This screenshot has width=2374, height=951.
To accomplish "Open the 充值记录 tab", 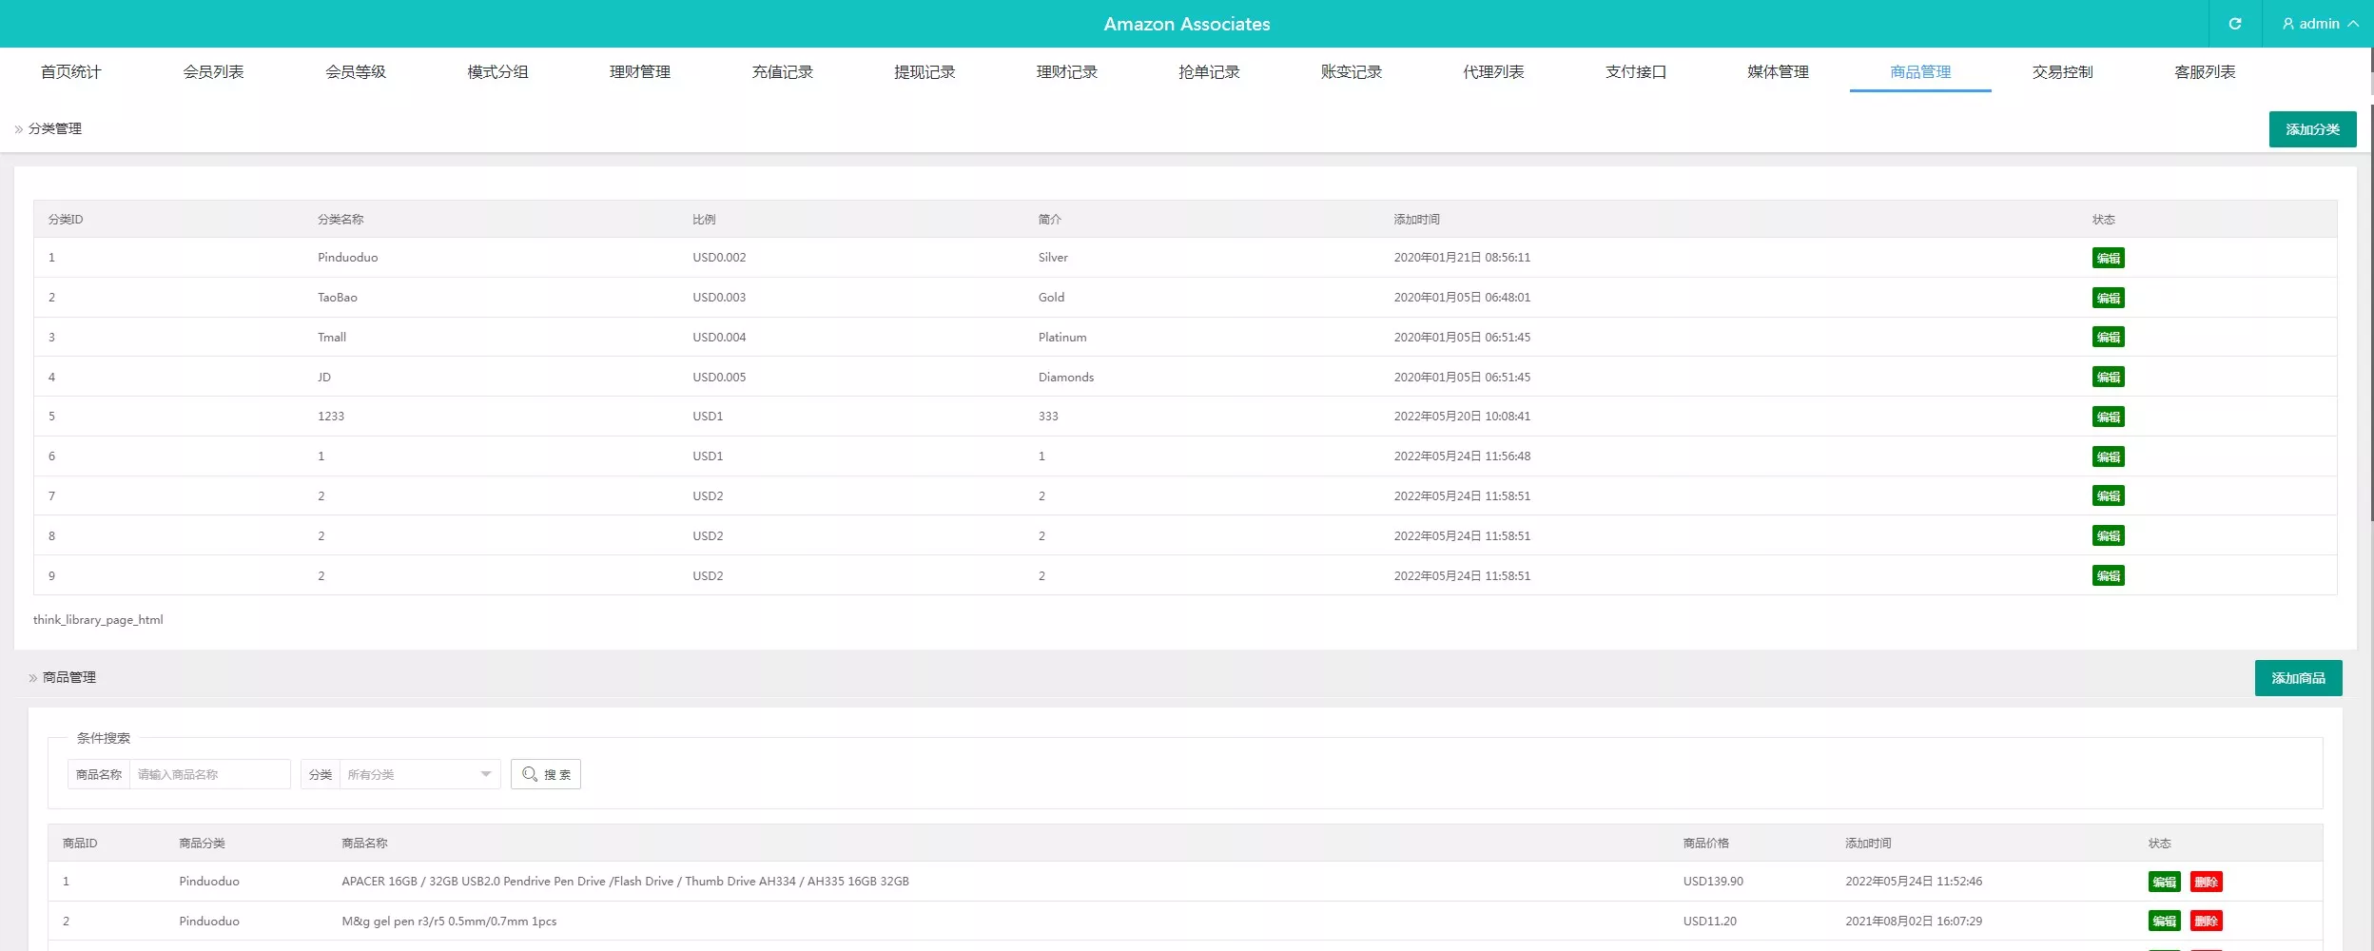I will click(x=782, y=72).
